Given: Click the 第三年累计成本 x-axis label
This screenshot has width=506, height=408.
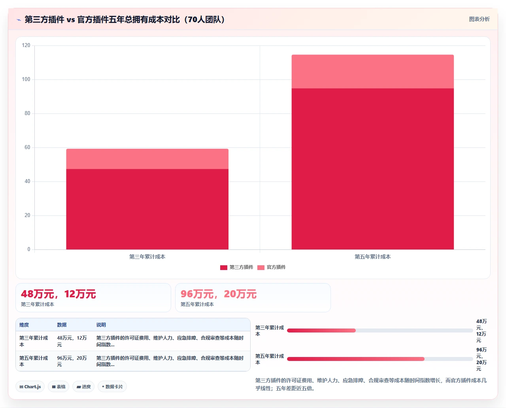Looking at the screenshot, I should pyautogui.click(x=147, y=257).
